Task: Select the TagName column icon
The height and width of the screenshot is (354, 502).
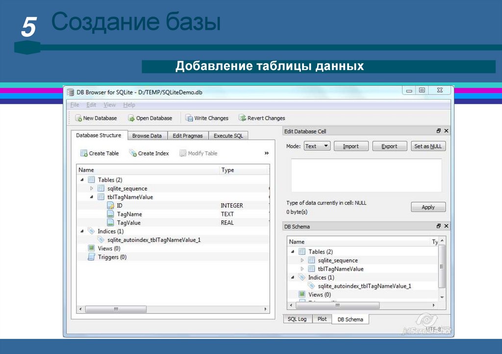Action: 111,214
